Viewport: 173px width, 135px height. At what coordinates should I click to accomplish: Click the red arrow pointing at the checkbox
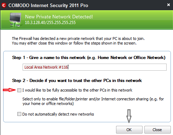point(9,90)
